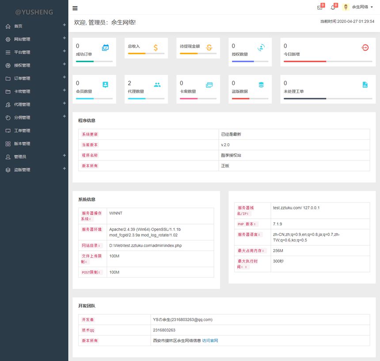Click the 授权数量 sync icon
This screenshot has width=380, height=361.
tap(261, 48)
